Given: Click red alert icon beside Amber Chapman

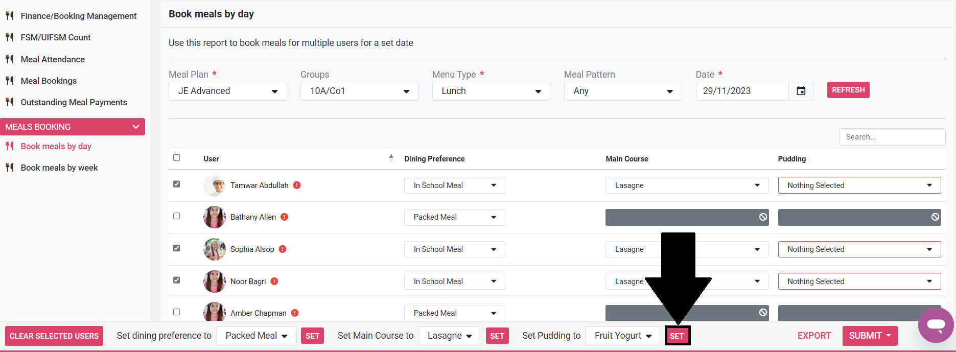Looking at the screenshot, I should click(x=295, y=313).
